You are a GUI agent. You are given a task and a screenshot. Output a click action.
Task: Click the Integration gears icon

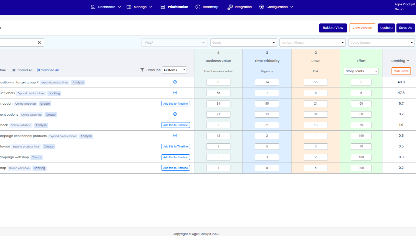point(230,7)
